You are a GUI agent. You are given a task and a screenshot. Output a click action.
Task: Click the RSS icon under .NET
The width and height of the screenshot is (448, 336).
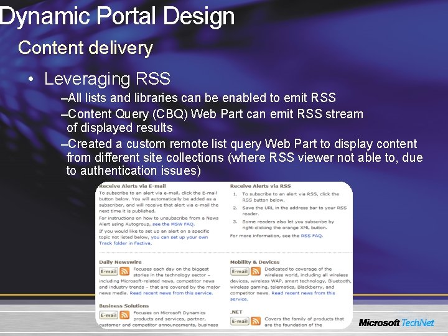click(x=256, y=321)
